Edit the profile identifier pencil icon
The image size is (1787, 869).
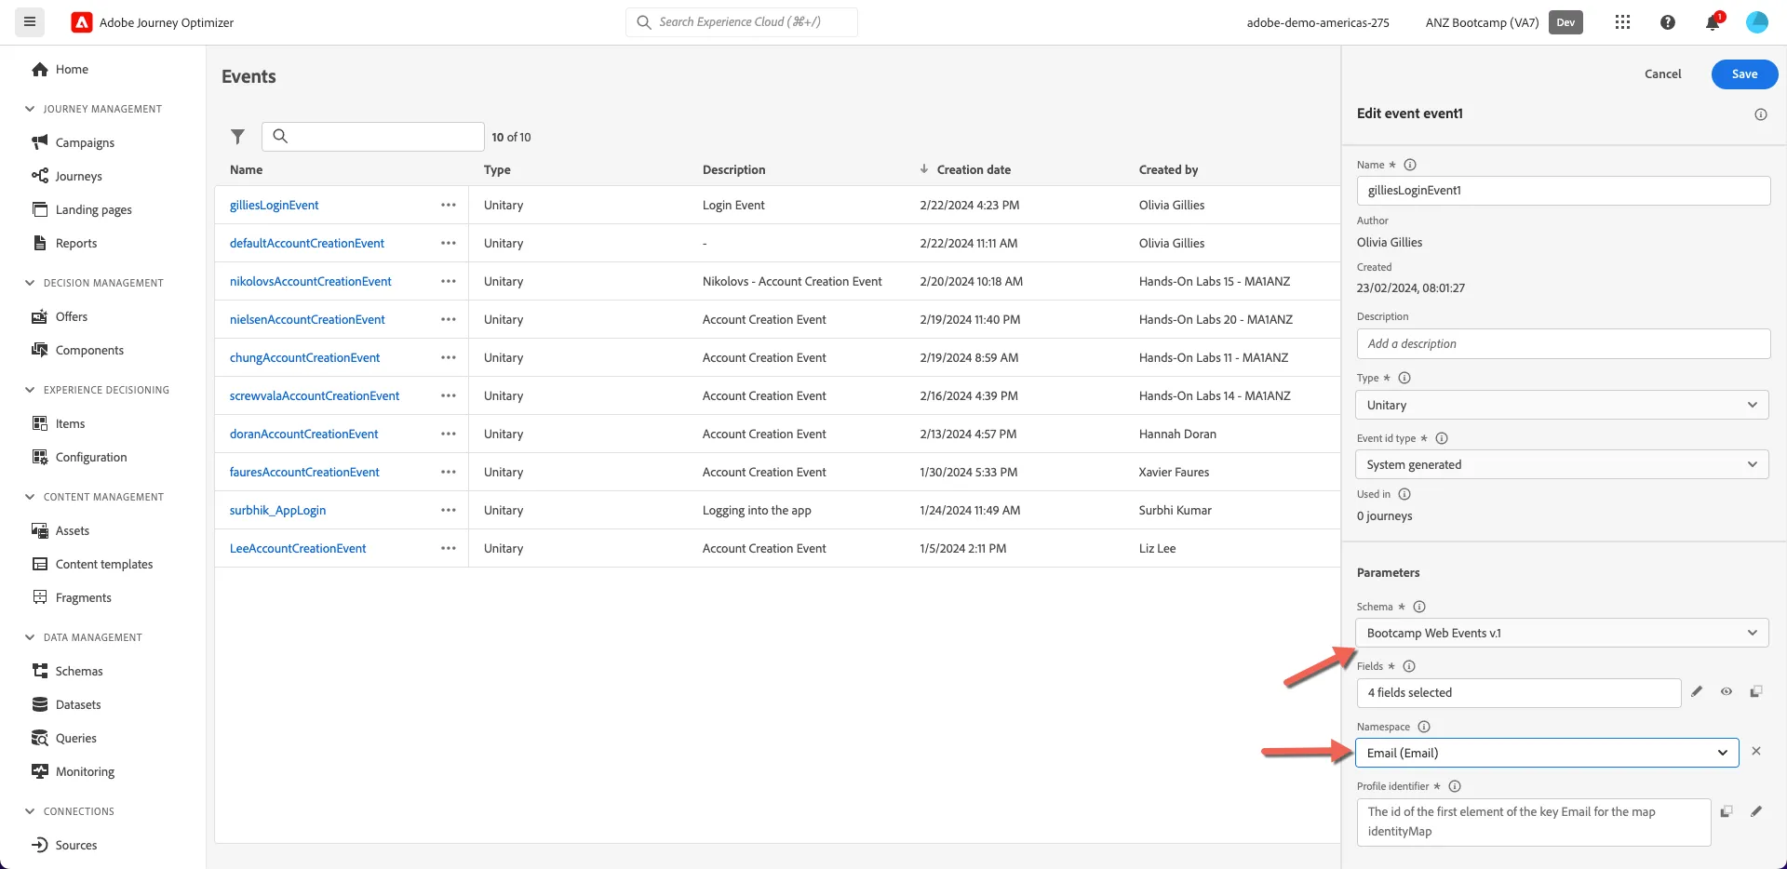click(1756, 811)
